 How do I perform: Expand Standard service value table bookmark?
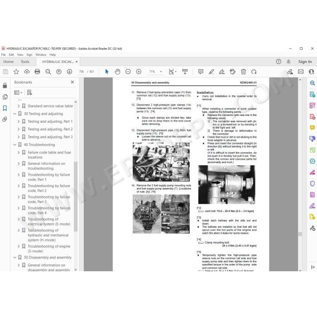pyautogui.click(x=19, y=106)
